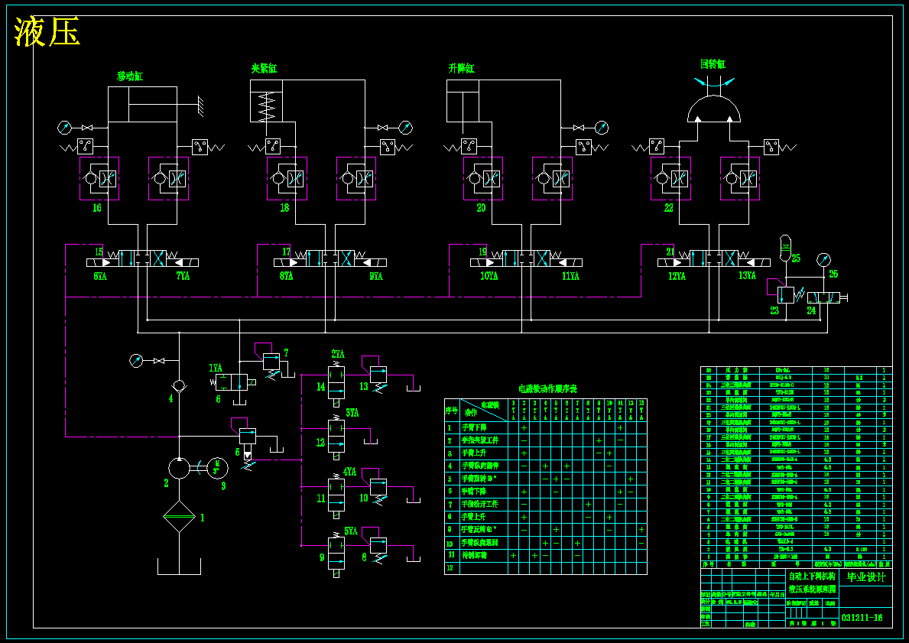Click the 夹紧缸 cylinder label
Image resolution: width=909 pixels, height=643 pixels.
tap(264, 68)
